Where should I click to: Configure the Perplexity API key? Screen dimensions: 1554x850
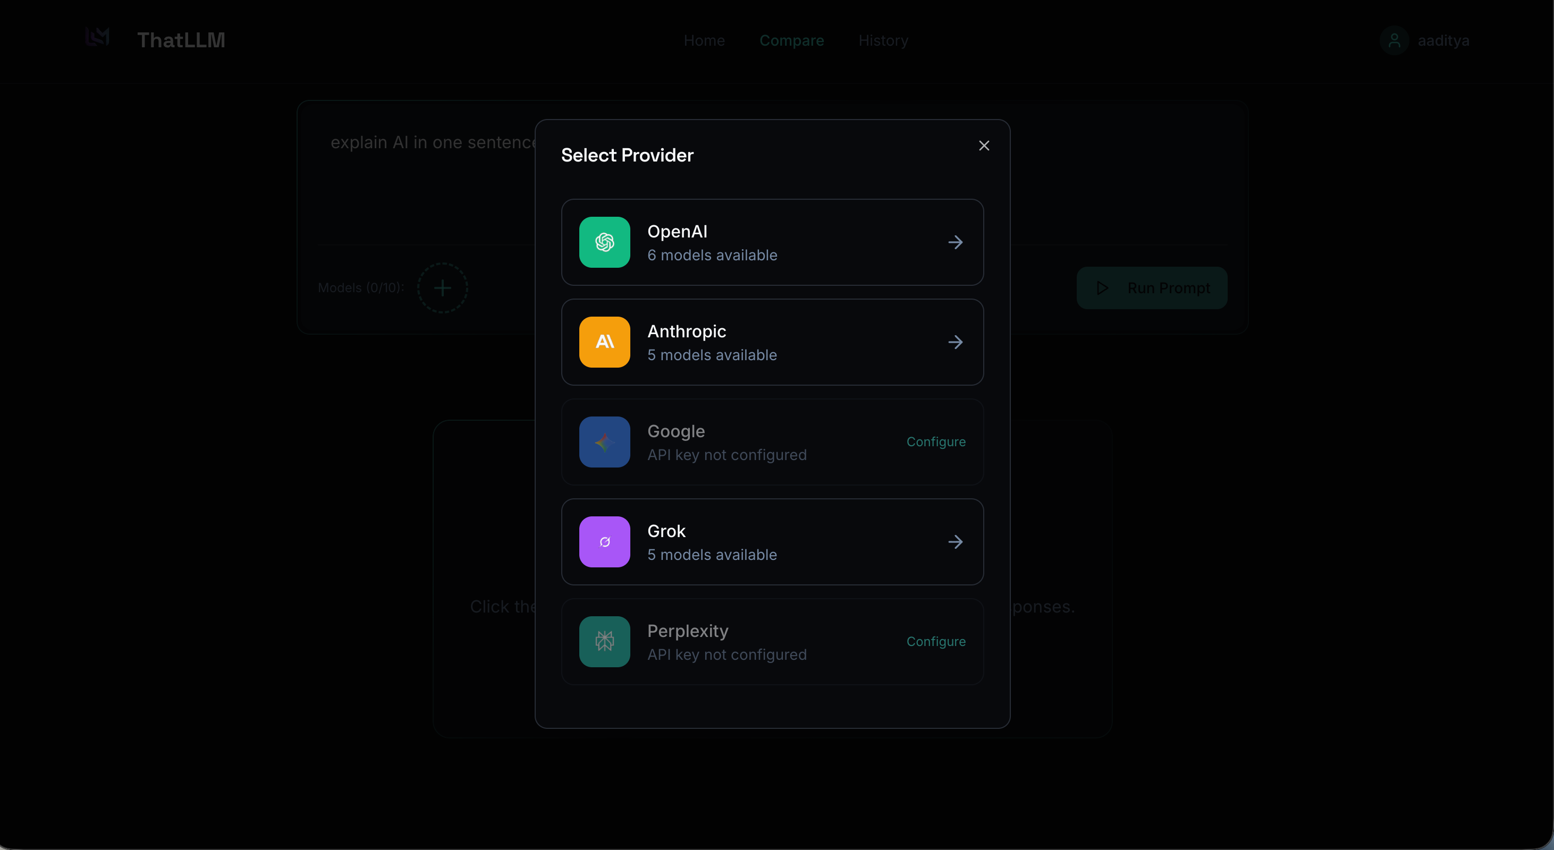pos(936,641)
